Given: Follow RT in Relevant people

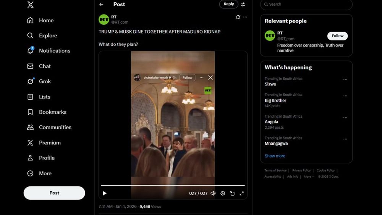Looking at the screenshot, I should click(x=337, y=36).
